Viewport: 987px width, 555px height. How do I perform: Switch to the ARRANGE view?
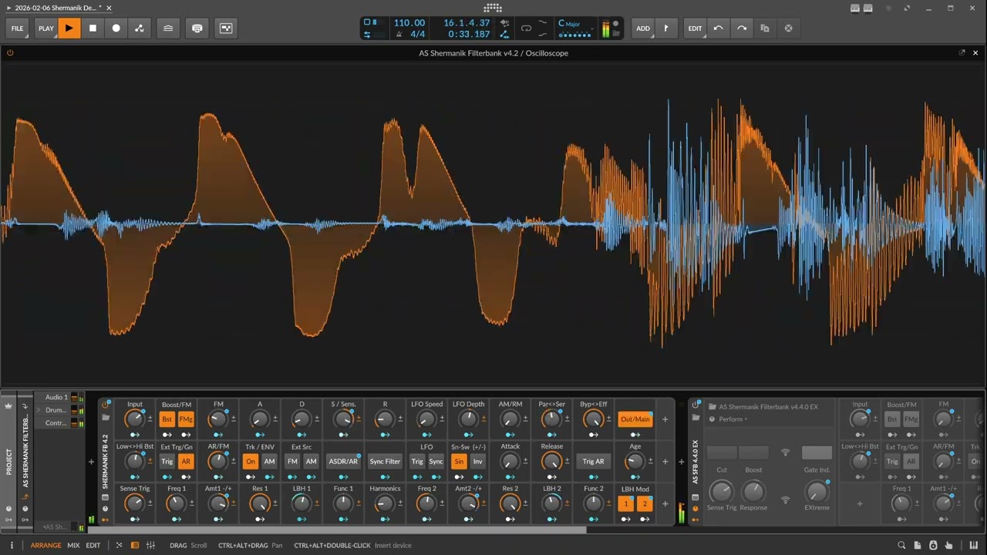pos(46,546)
